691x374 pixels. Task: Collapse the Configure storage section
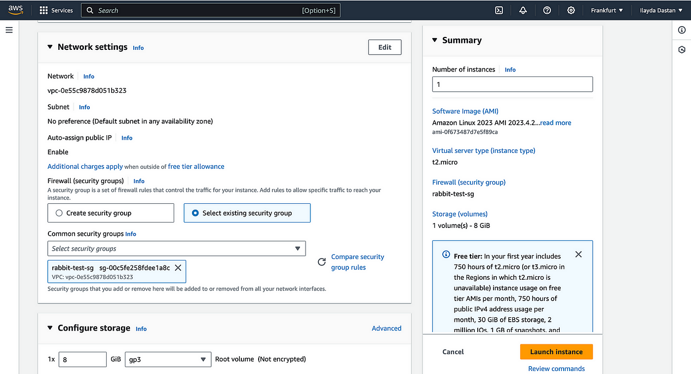pyautogui.click(x=50, y=328)
